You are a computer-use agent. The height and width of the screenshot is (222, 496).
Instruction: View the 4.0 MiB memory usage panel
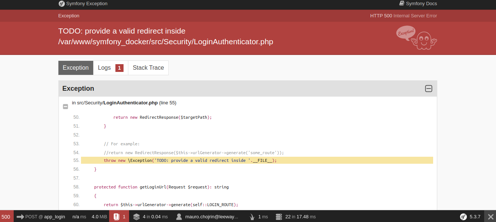point(99,216)
